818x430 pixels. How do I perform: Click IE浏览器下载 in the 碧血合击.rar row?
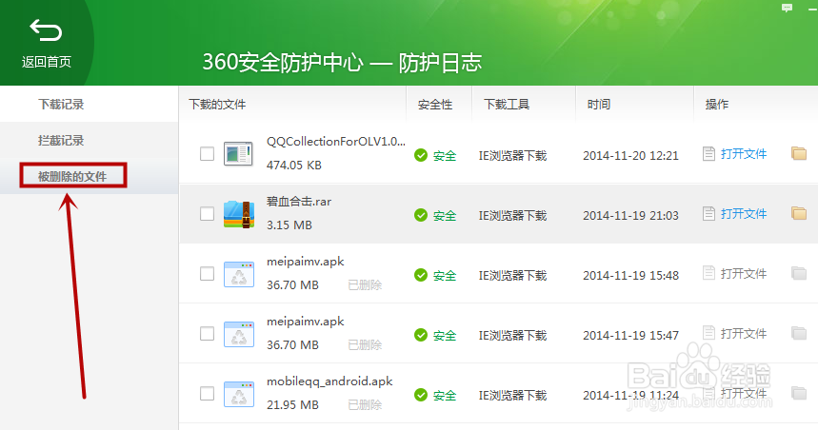(x=513, y=215)
